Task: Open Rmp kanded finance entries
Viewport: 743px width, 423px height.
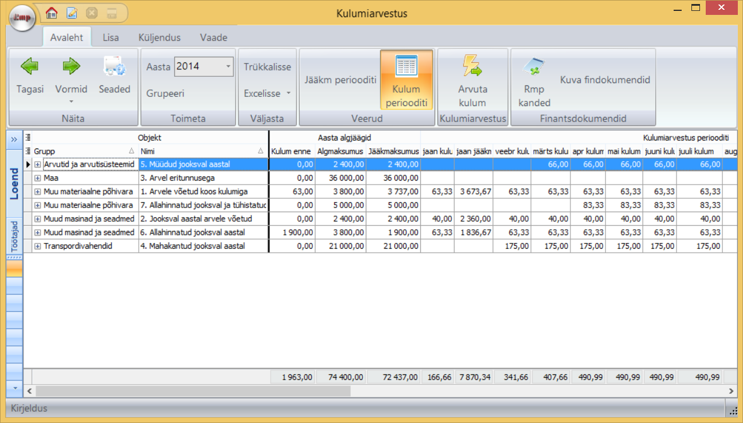Action: [534, 68]
